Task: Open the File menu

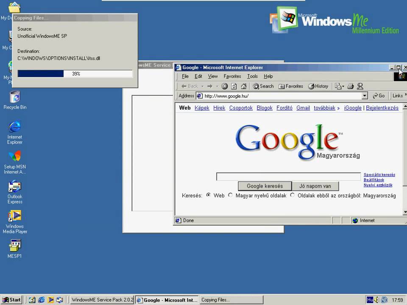Action: coord(185,76)
